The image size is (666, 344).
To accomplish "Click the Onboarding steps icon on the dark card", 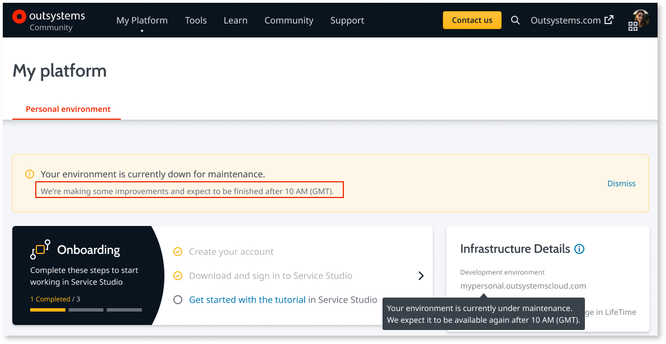I will point(40,249).
